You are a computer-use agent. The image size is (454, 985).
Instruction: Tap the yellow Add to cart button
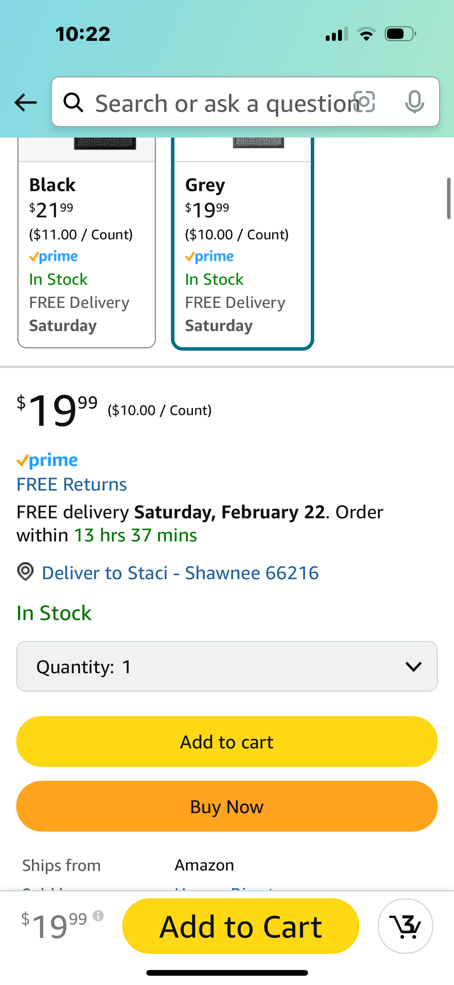click(227, 741)
